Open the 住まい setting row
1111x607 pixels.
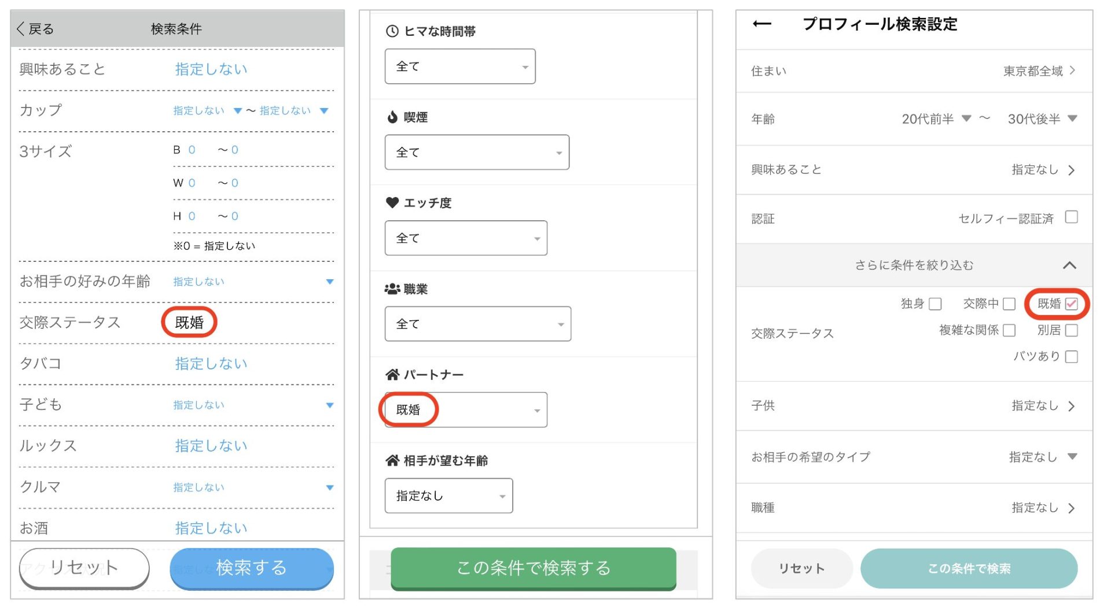(914, 71)
